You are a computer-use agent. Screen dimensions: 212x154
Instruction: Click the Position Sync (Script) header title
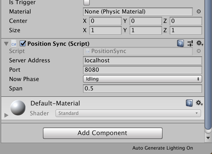tap(59, 44)
